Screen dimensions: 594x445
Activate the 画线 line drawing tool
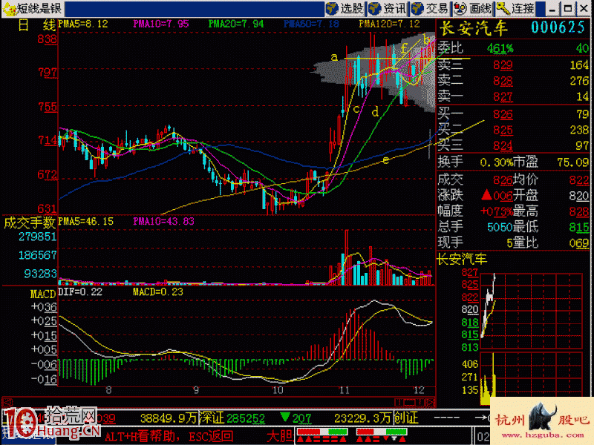point(473,8)
